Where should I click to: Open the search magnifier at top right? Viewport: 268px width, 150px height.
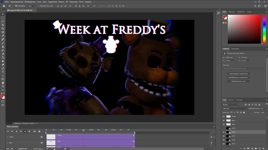255,6
